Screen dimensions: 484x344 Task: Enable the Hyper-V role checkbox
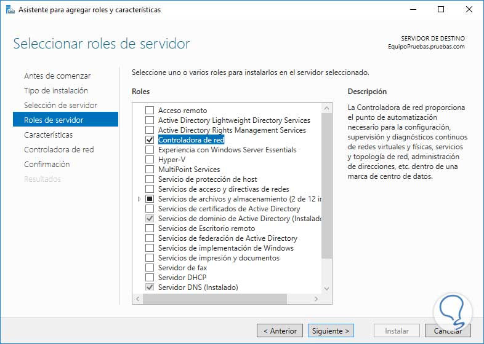150,160
